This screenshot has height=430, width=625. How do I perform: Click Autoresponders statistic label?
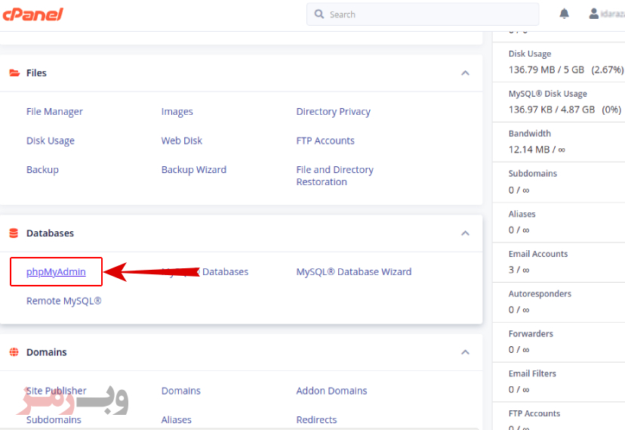click(x=540, y=294)
